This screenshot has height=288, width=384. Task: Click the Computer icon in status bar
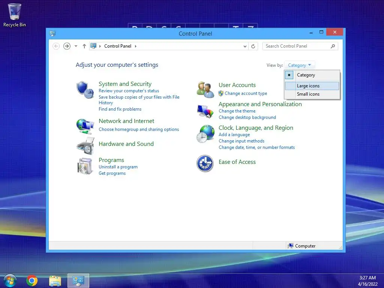291,246
